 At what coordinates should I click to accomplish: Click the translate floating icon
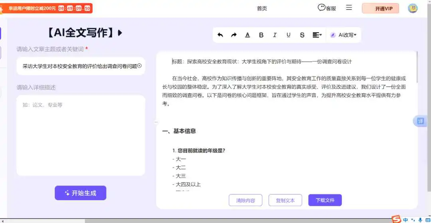[421, 121]
